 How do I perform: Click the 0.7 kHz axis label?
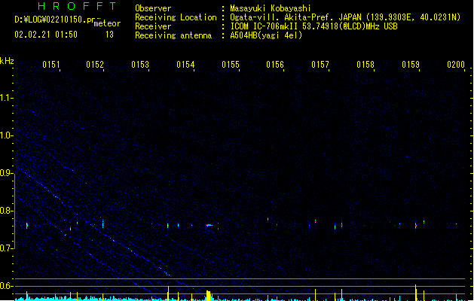(x=6, y=248)
